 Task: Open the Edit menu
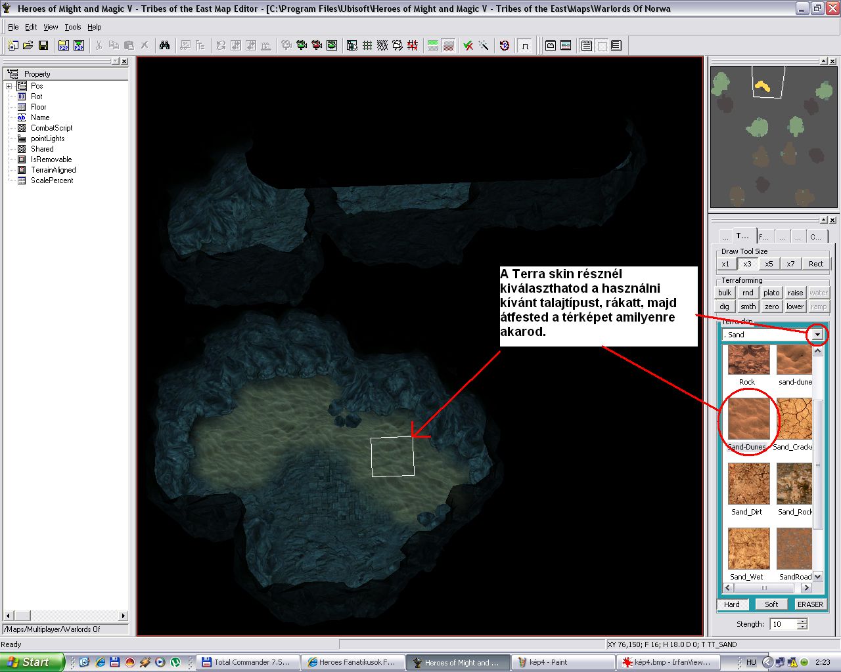[31, 27]
